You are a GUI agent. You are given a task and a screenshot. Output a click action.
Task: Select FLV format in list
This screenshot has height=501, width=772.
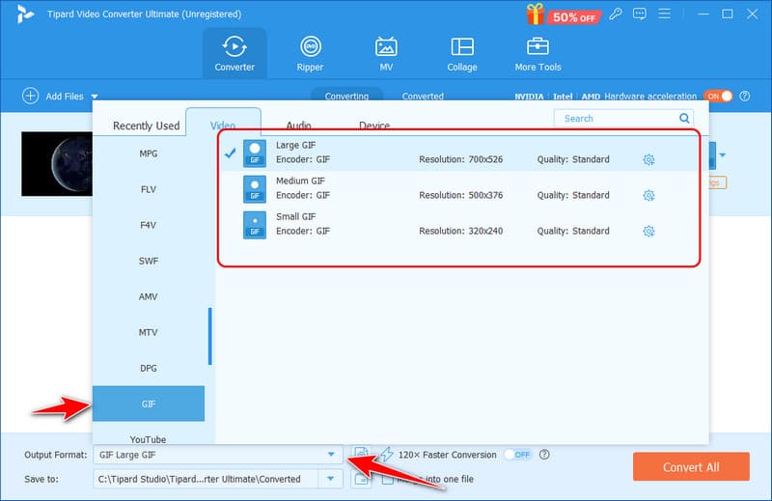pos(149,189)
